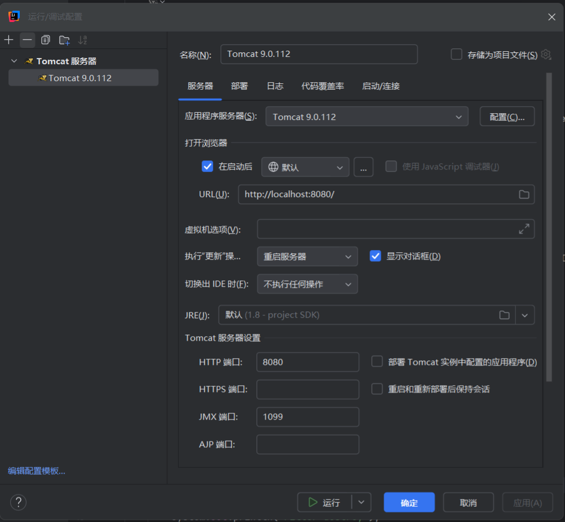Enable 存储为项目文件 checkbox
Image resolution: width=565 pixels, height=522 pixels.
(x=457, y=55)
